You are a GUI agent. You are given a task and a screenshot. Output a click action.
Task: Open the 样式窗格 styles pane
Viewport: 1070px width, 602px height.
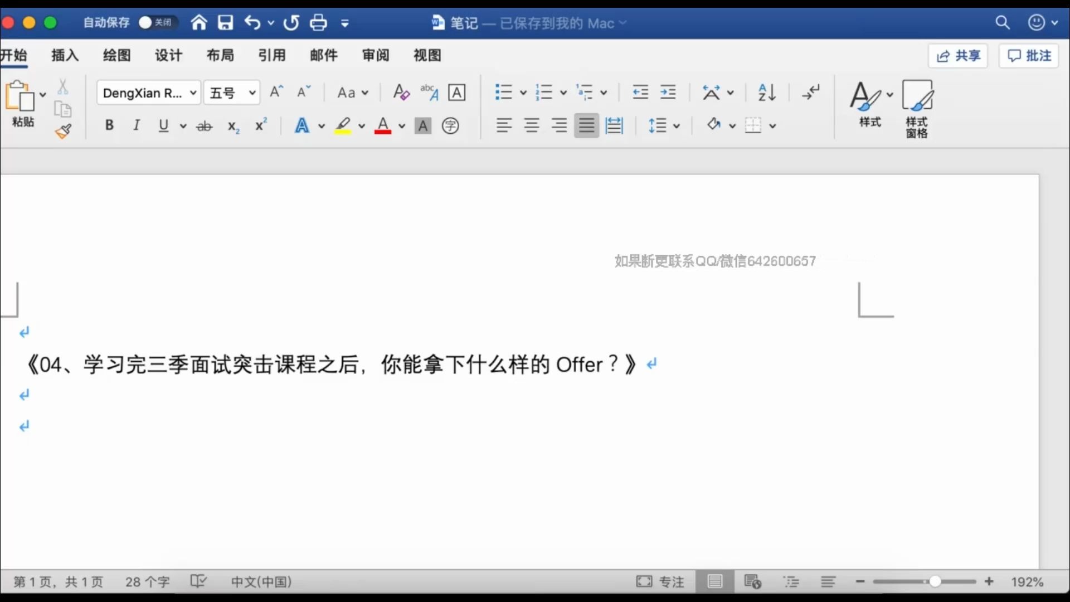(x=917, y=109)
